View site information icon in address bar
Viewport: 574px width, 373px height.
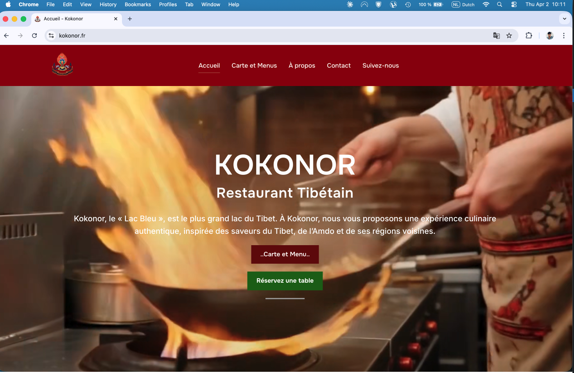(51, 36)
